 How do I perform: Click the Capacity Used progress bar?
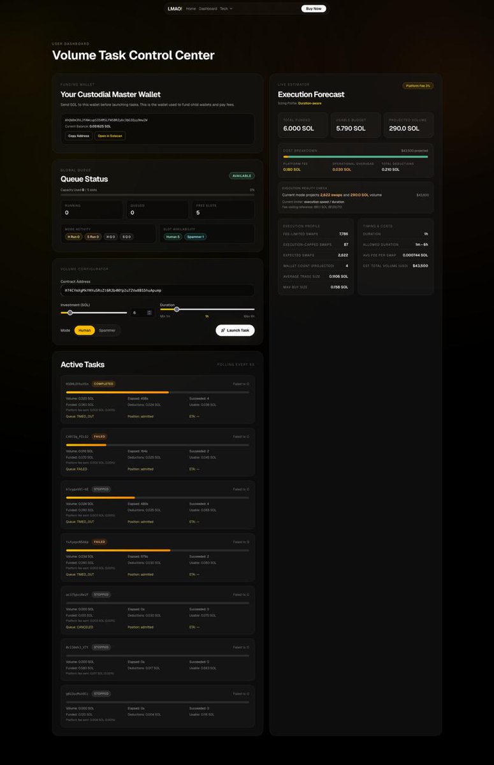[157, 194]
